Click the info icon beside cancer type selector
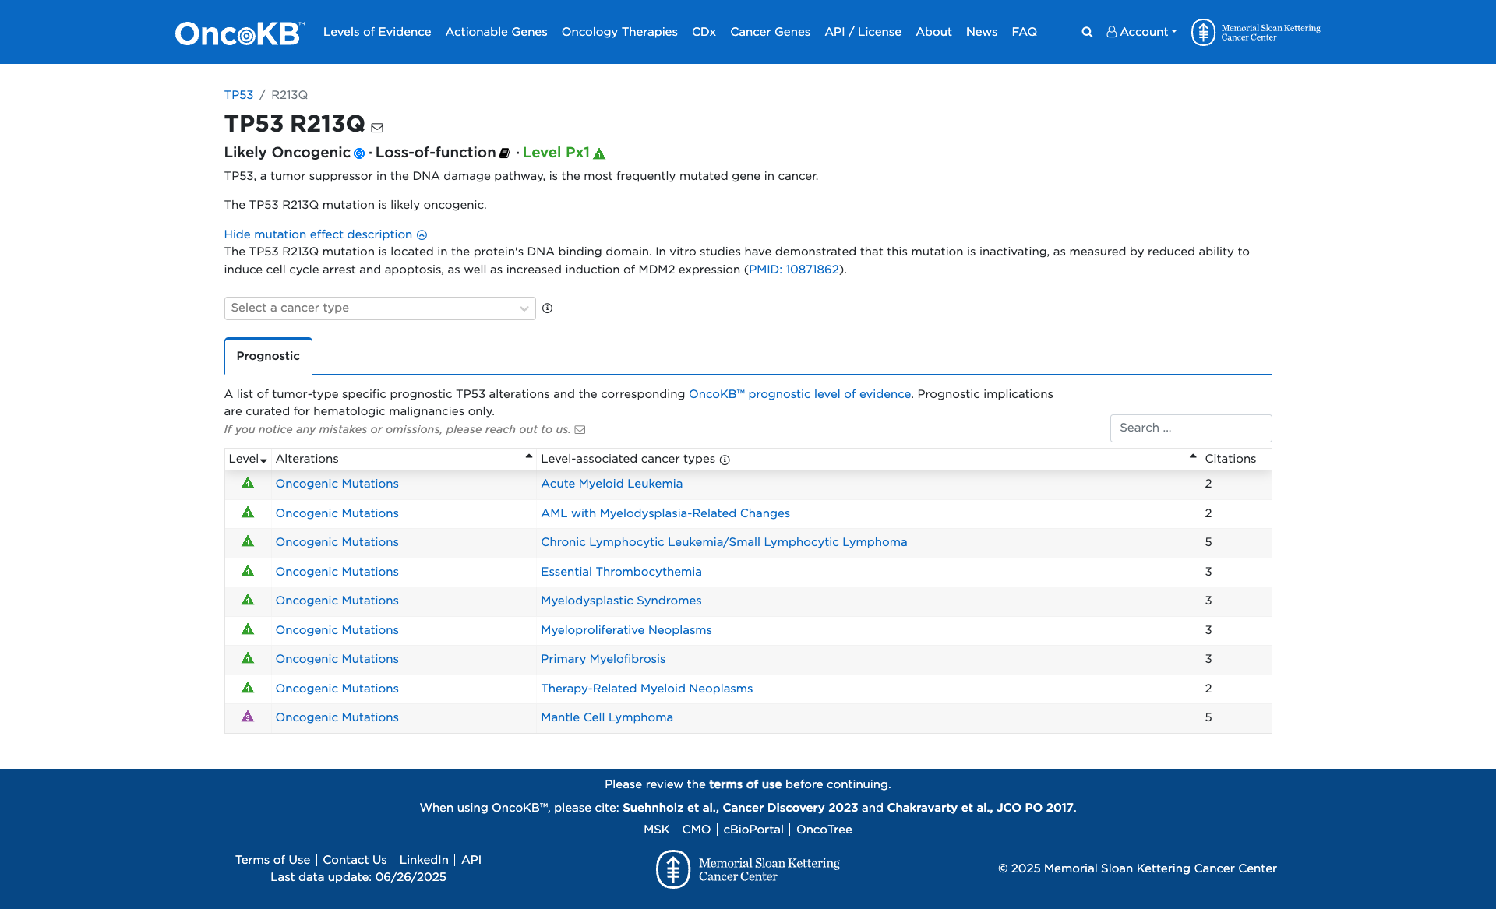This screenshot has width=1496, height=909. point(547,308)
